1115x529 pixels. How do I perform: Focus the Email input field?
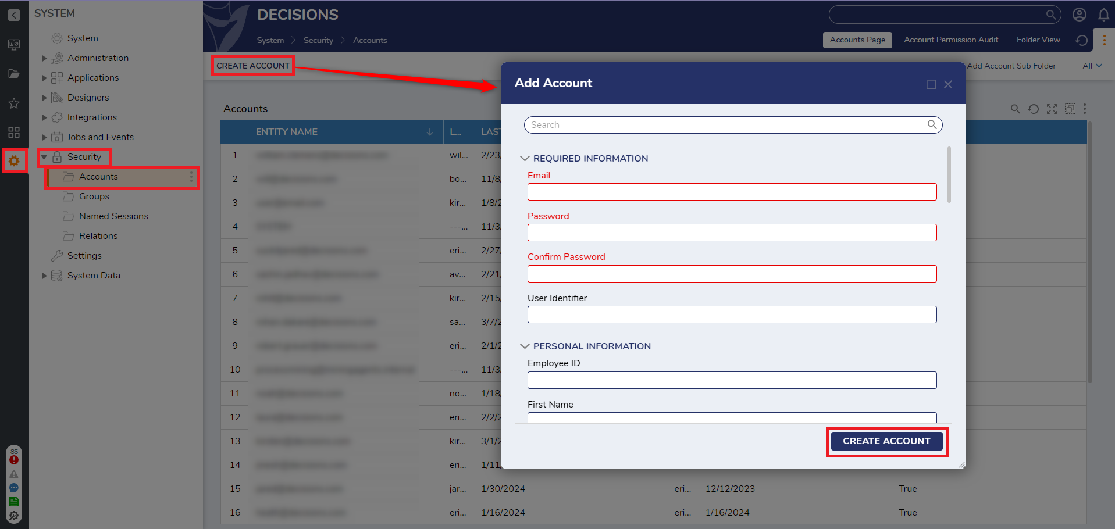click(x=732, y=192)
